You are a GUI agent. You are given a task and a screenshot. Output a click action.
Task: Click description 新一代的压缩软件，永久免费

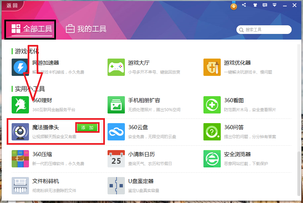(x=58, y=164)
